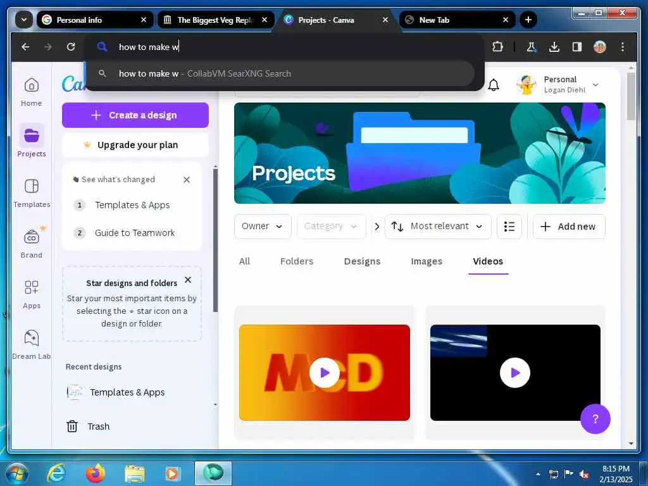Show hidden tray icons arrow

point(538,475)
